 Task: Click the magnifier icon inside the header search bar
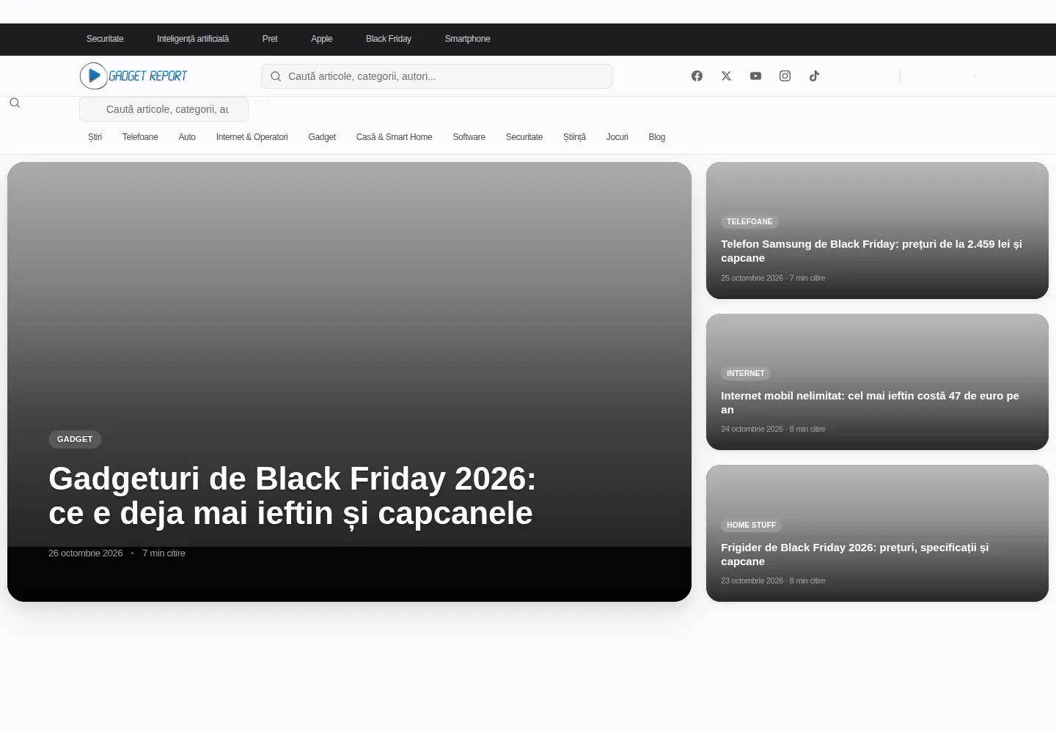276,76
